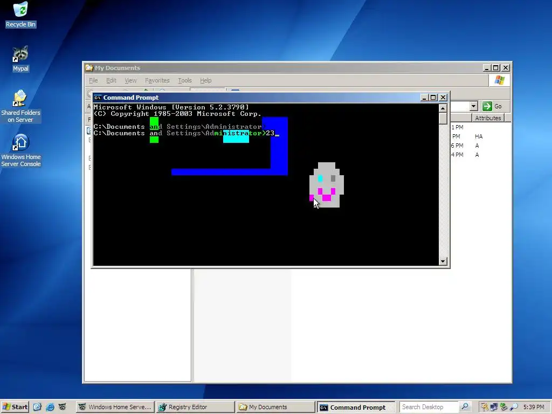Click the HA attribute cell

(x=479, y=136)
